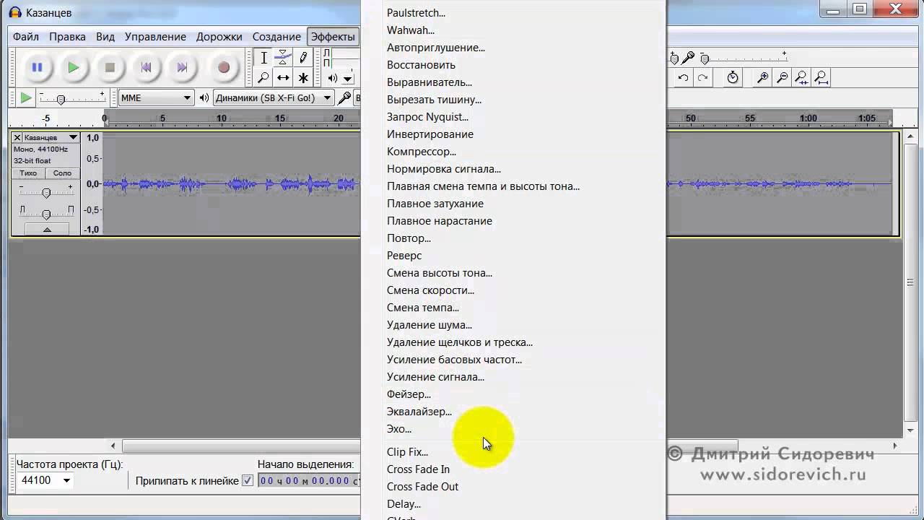Image resolution: width=924 pixels, height=520 pixels.
Task: Select the Selection (I-beam) tool
Action: click(263, 58)
